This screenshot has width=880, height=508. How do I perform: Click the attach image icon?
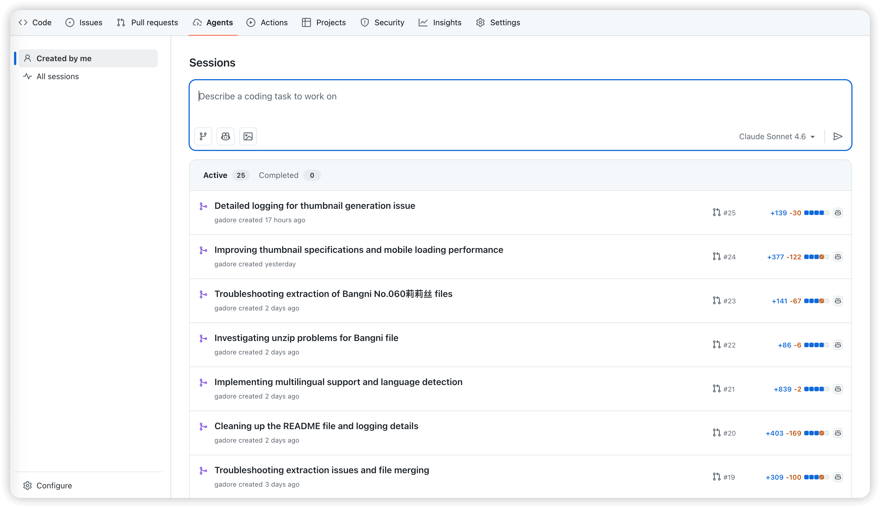(248, 136)
